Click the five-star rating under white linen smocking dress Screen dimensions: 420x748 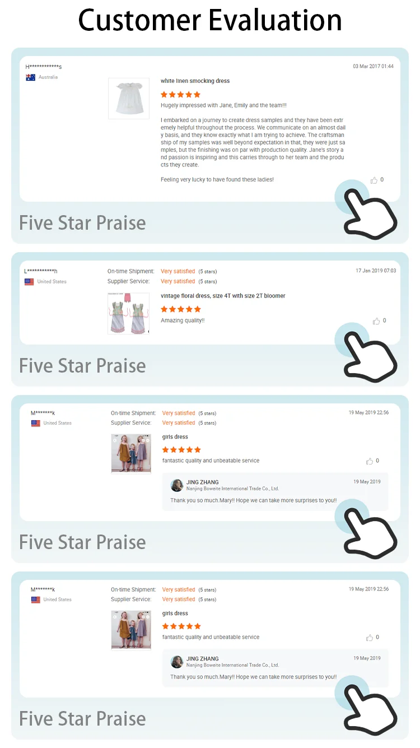(x=180, y=95)
